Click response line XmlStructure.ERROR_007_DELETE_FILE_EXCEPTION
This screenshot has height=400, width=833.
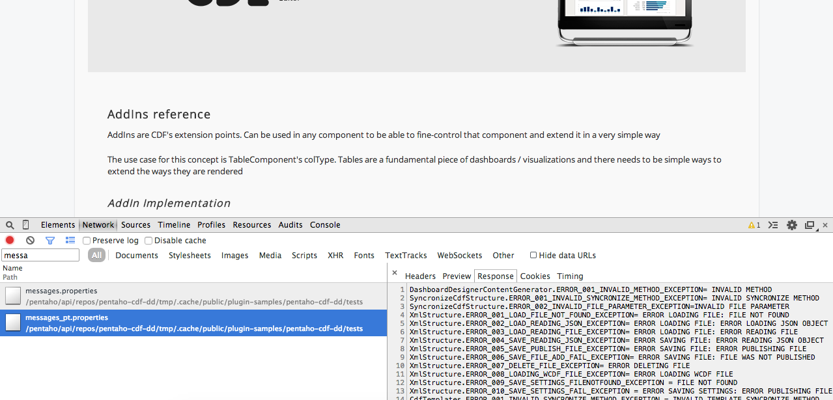(x=550, y=366)
